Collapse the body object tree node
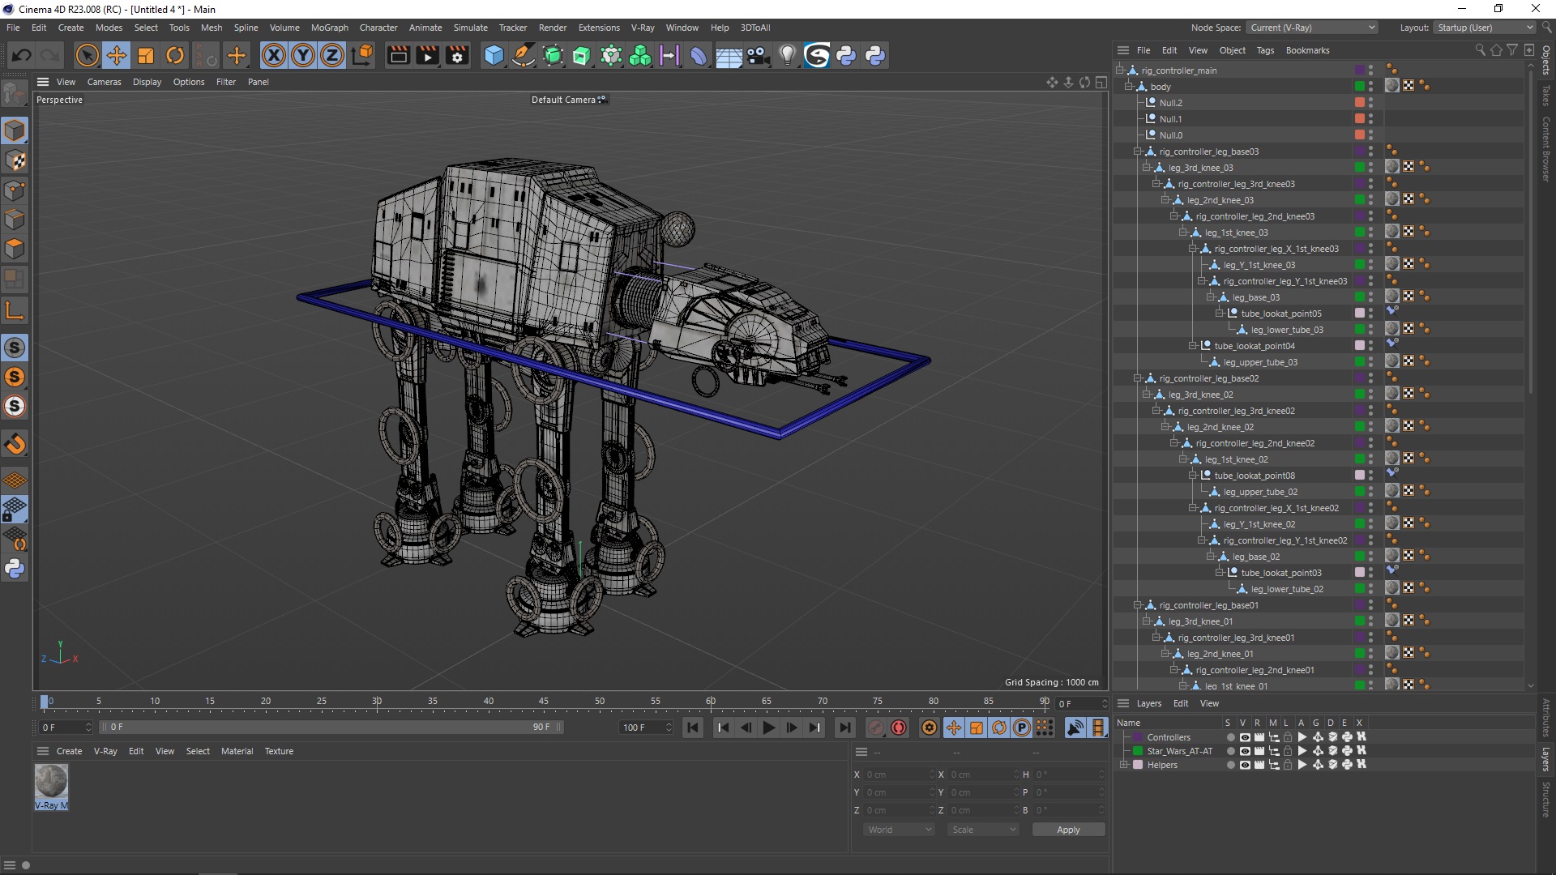This screenshot has height=875, width=1556. click(1129, 87)
